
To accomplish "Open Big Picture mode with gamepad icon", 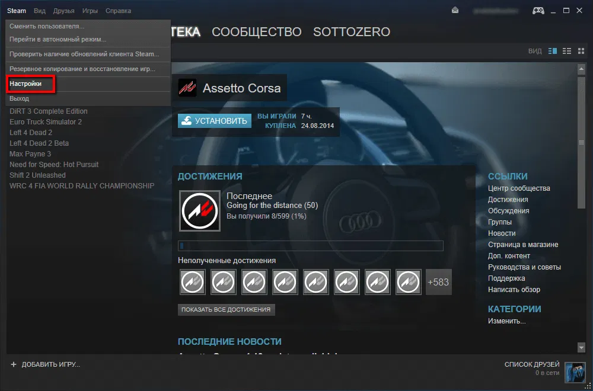I will click(538, 10).
